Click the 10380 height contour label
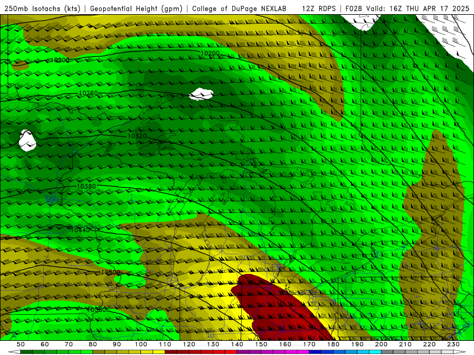 pos(86,186)
